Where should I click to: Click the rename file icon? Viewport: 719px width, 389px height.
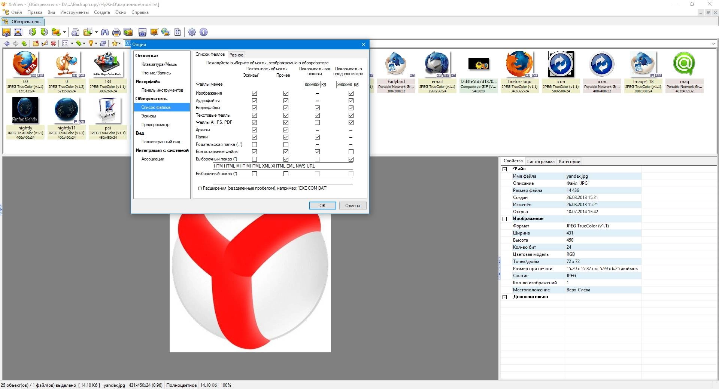click(44, 43)
